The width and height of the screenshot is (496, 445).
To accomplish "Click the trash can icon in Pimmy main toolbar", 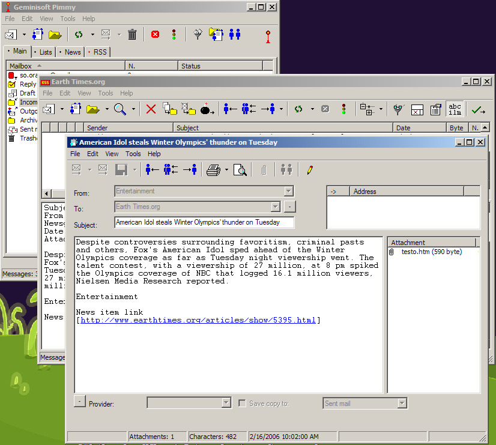I will [132, 34].
